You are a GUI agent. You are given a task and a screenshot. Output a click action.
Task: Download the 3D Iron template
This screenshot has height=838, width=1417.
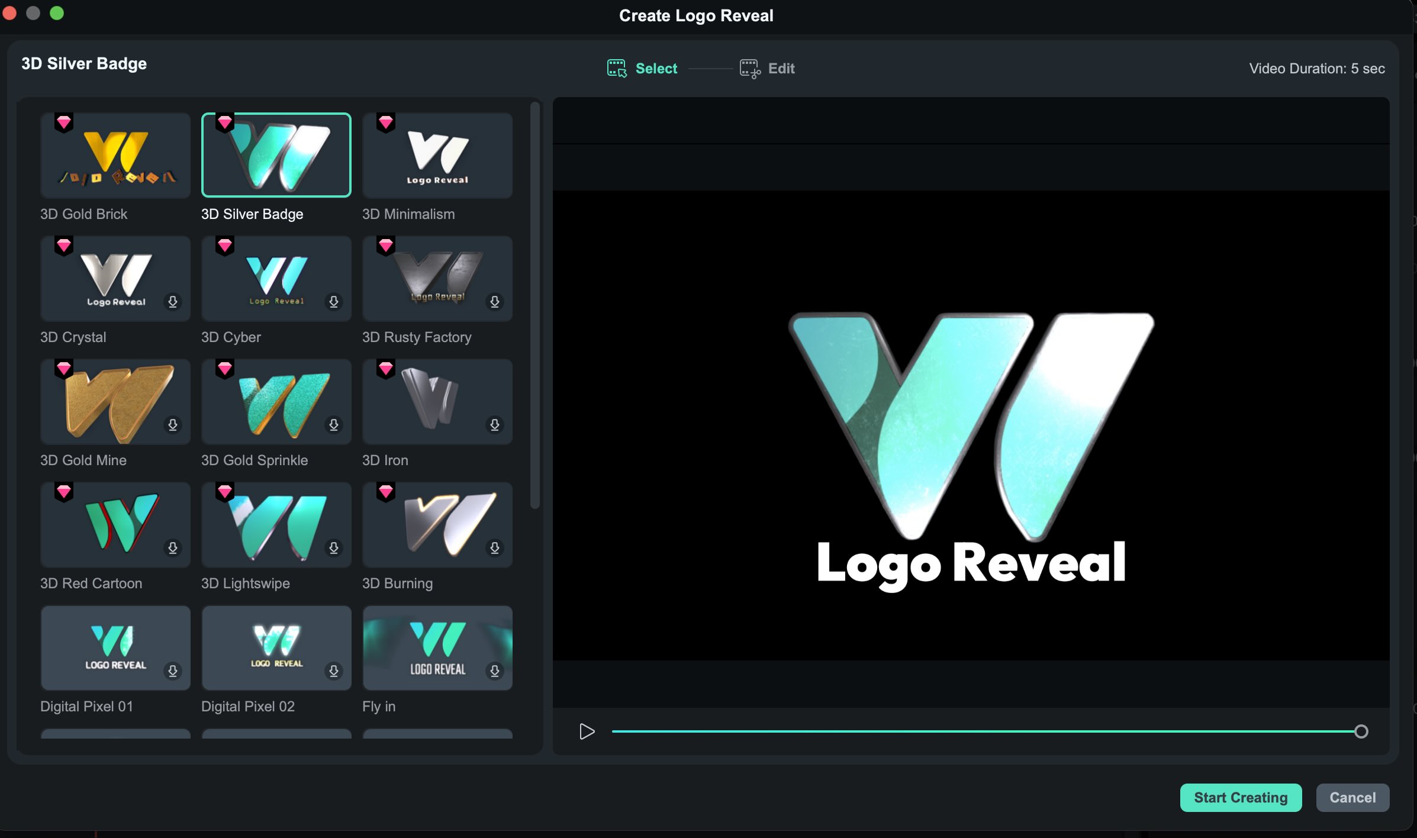tap(495, 425)
